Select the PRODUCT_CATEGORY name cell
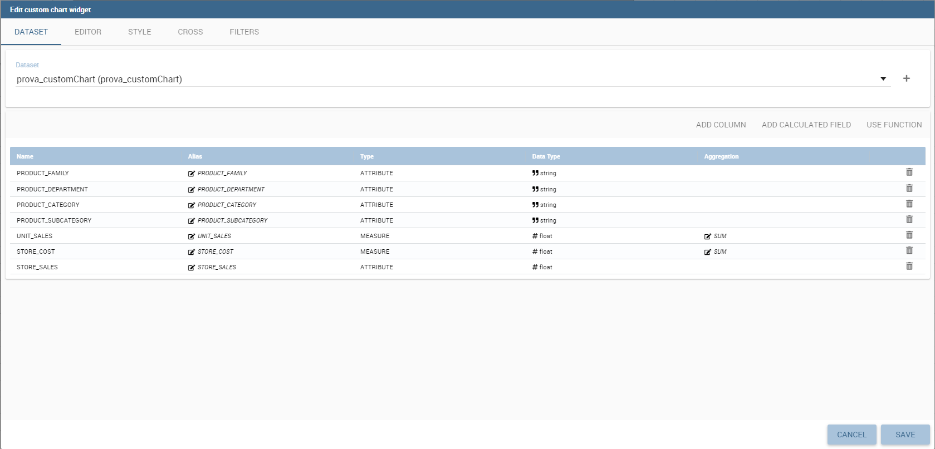 (x=48, y=205)
